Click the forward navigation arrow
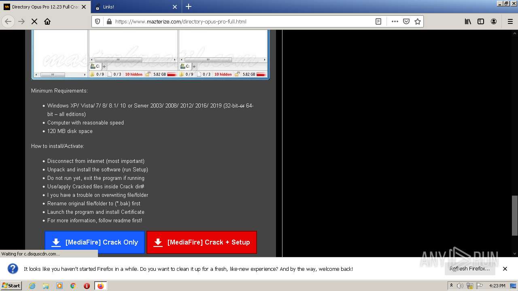 [21, 21]
